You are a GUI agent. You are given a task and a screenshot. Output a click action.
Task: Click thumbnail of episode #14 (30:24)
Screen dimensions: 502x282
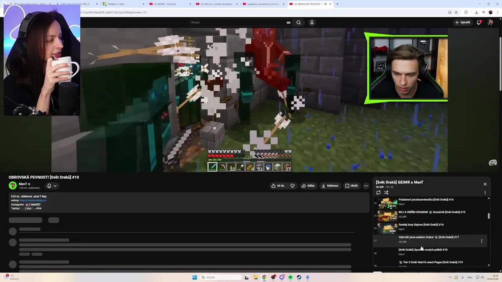click(x=387, y=203)
